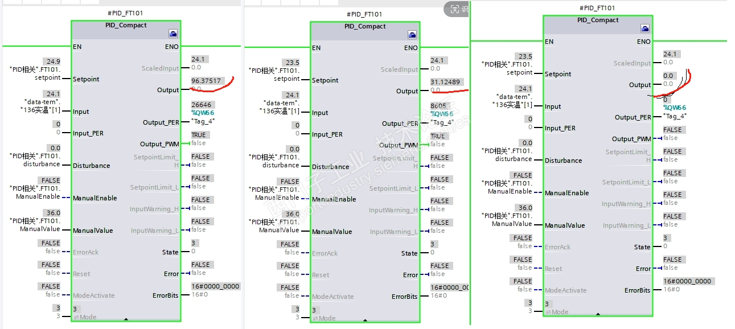Click the State pin on right block

point(642,247)
